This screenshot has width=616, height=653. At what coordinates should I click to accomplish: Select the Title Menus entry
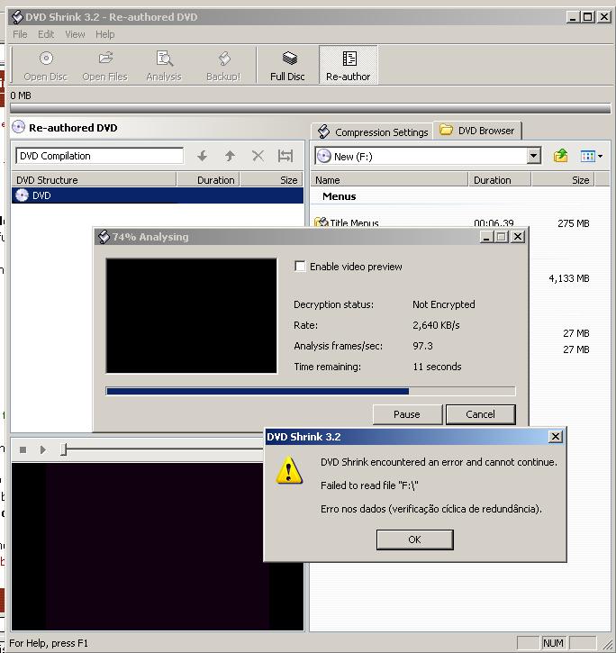(x=354, y=223)
